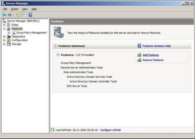This screenshot has height=139, width=195.
Task: Maximize the Server Manager window
Action: [187, 3]
